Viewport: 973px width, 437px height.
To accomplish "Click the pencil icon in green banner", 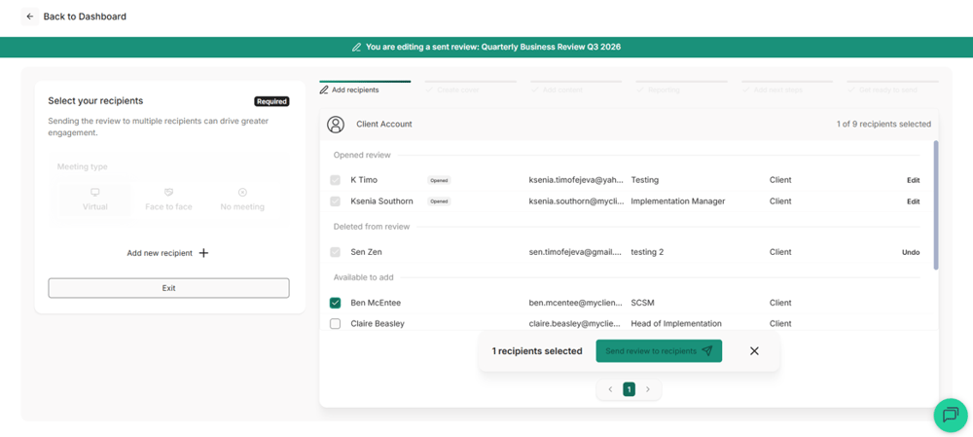I will [356, 47].
